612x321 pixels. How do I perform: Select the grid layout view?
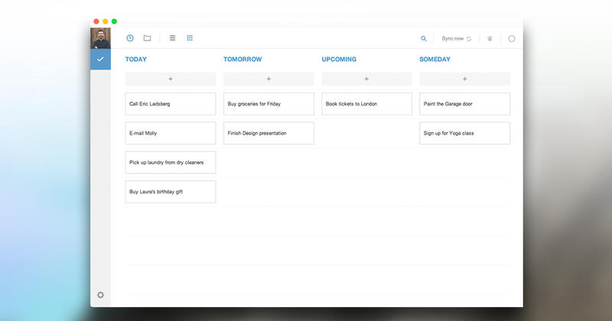tap(190, 38)
